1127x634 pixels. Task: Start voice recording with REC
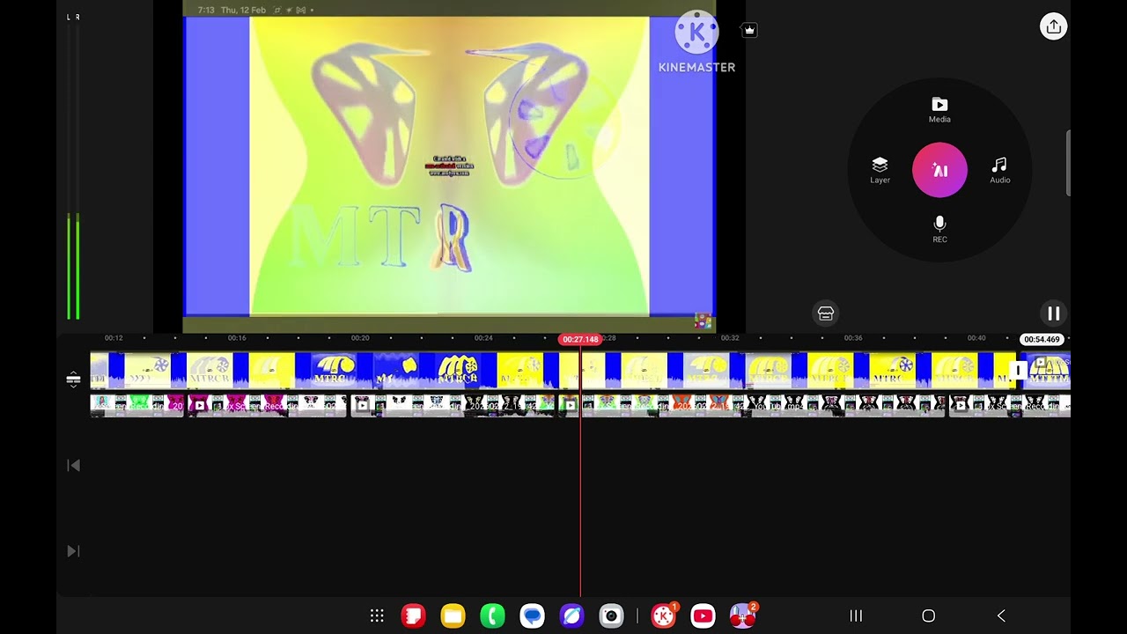(x=939, y=230)
